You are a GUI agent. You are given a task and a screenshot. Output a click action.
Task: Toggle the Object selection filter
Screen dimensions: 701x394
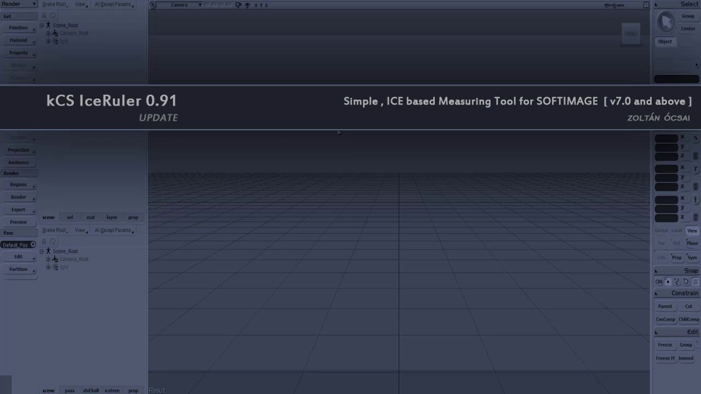665,41
